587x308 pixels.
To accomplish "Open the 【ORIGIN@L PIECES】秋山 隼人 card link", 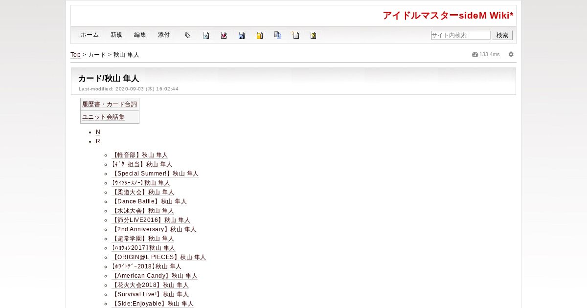I will 159,257.
